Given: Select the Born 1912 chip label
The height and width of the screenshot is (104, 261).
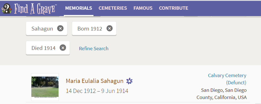Looking at the screenshot, I should click(x=90, y=29).
